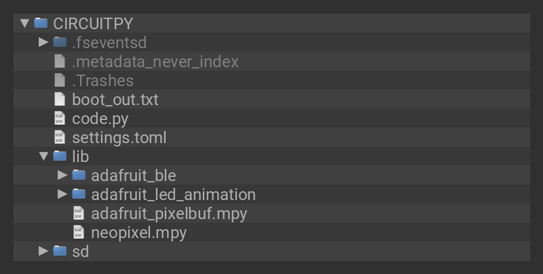This screenshot has width=543, height=274.
Task: Collapse the lib folder disclosure triangle
Action: pyautogui.click(x=43, y=156)
